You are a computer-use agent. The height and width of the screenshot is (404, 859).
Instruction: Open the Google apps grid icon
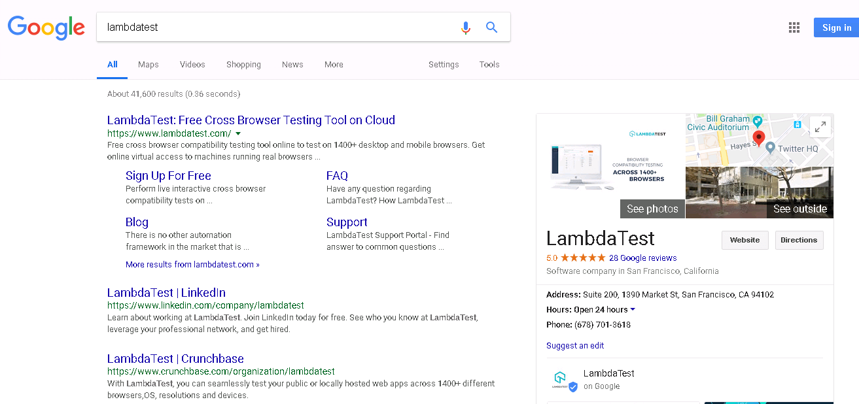click(794, 27)
